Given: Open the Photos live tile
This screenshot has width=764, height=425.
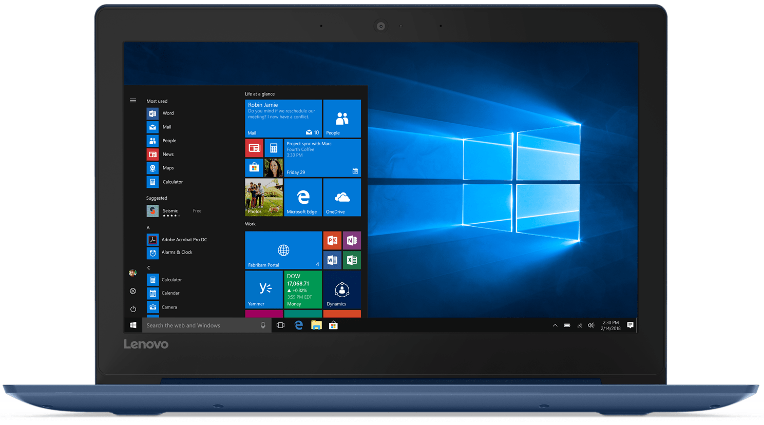Looking at the screenshot, I should (x=263, y=197).
